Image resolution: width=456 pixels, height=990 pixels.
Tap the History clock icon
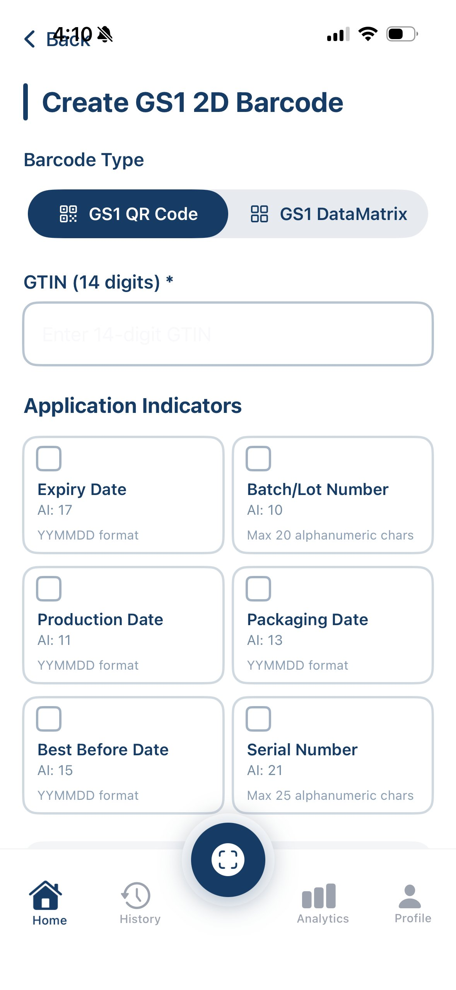136,895
